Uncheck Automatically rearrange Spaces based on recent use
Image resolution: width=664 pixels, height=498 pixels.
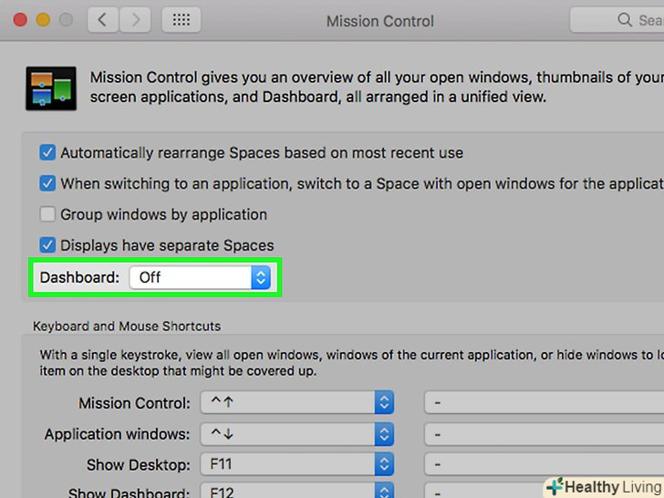coord(47,152)
